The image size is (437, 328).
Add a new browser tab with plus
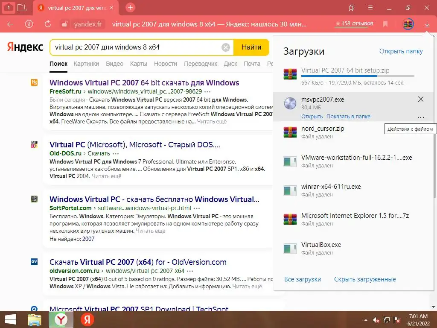(x=130, y=8)
